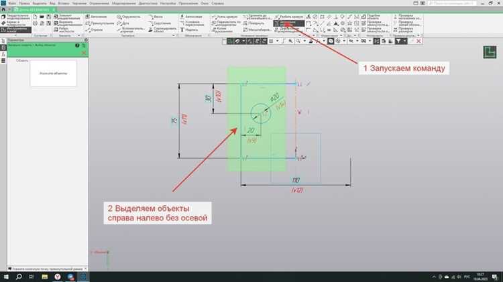Viewport: 503px width, 282px height.
Task: Toggle the first dark green icon in quick toolbar
Action: tap(230, 41)
